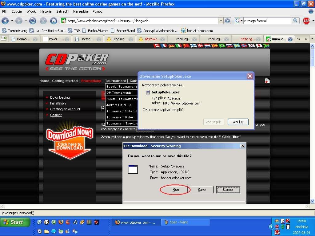315x236 pixels.
Task: Open the Futbol24.com bookmark
Action: (95, 31)
